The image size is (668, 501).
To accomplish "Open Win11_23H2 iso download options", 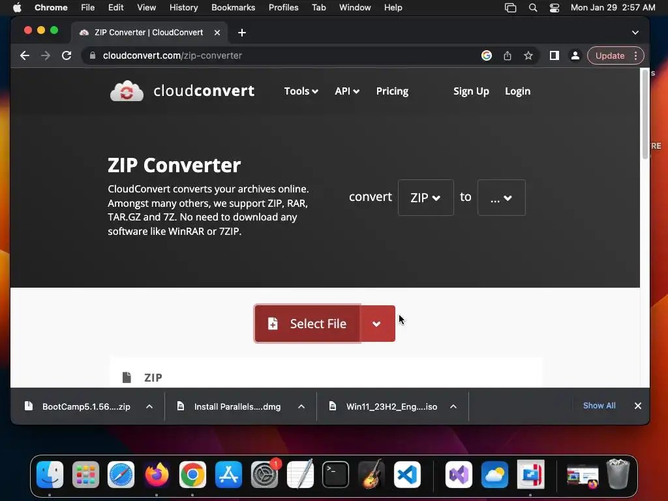I will [x=453, y=406].
